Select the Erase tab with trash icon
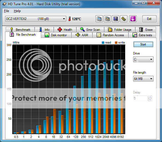The width and height of the screenshot is (162, 142). [146, 30]
